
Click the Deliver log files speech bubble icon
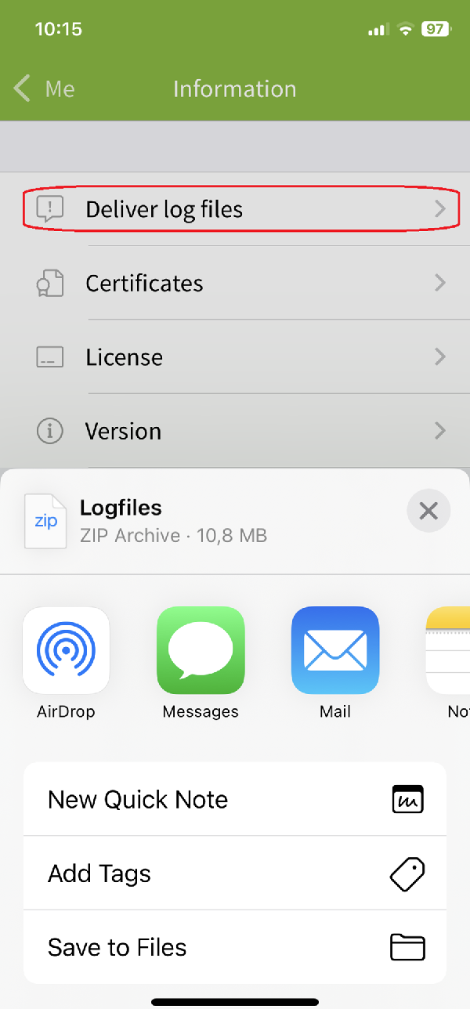tap(50, 209)
